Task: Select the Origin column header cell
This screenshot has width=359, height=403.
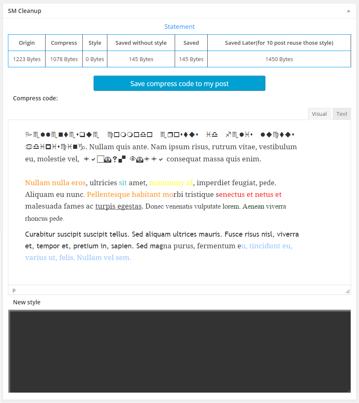Action: click(27, 43)
